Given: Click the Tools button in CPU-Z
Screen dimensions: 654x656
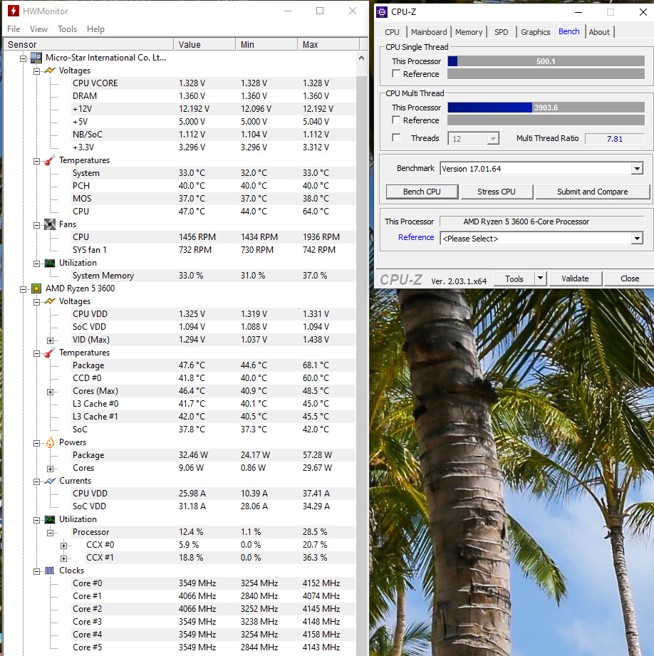Looking at the screenshot, I should point(514,278).
